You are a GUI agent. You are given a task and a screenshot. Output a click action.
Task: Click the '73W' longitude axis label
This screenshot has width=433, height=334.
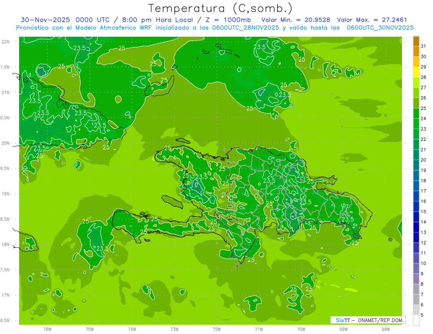pyautogui.click(x=174, y=329)
